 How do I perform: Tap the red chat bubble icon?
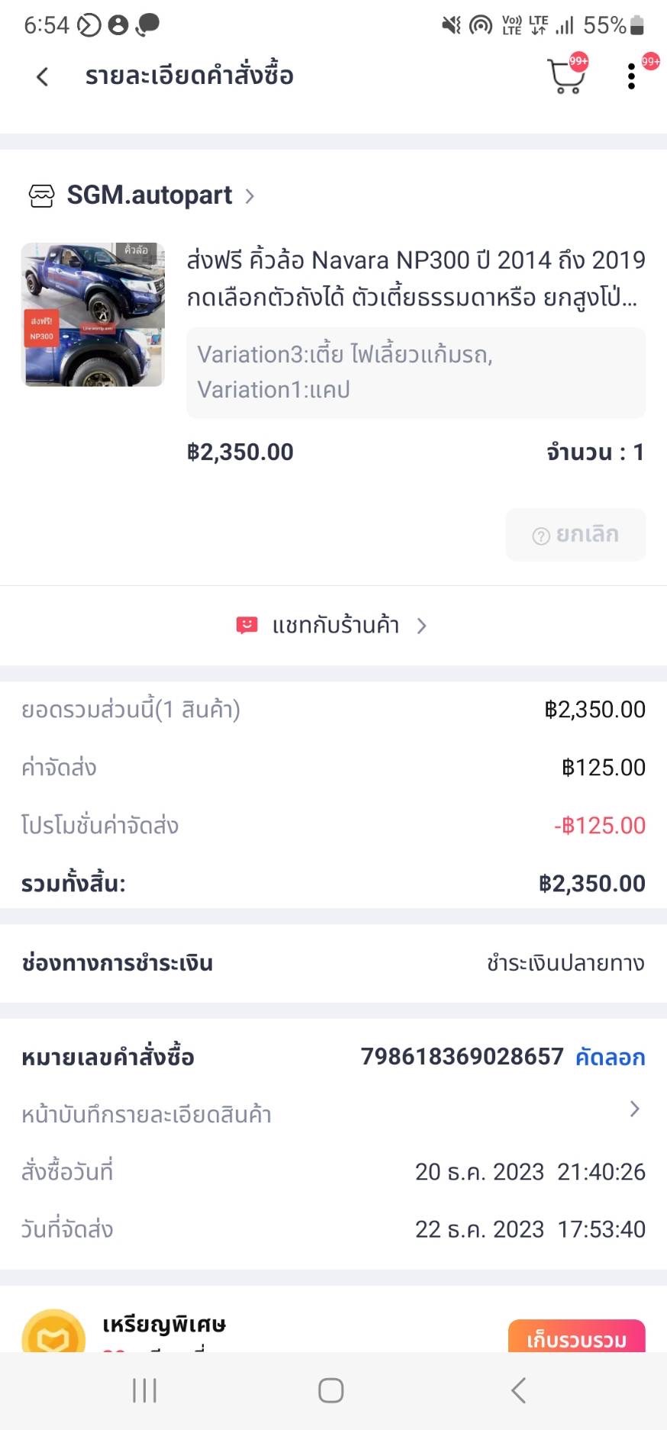pyautogui.click(x=246, y=626)
